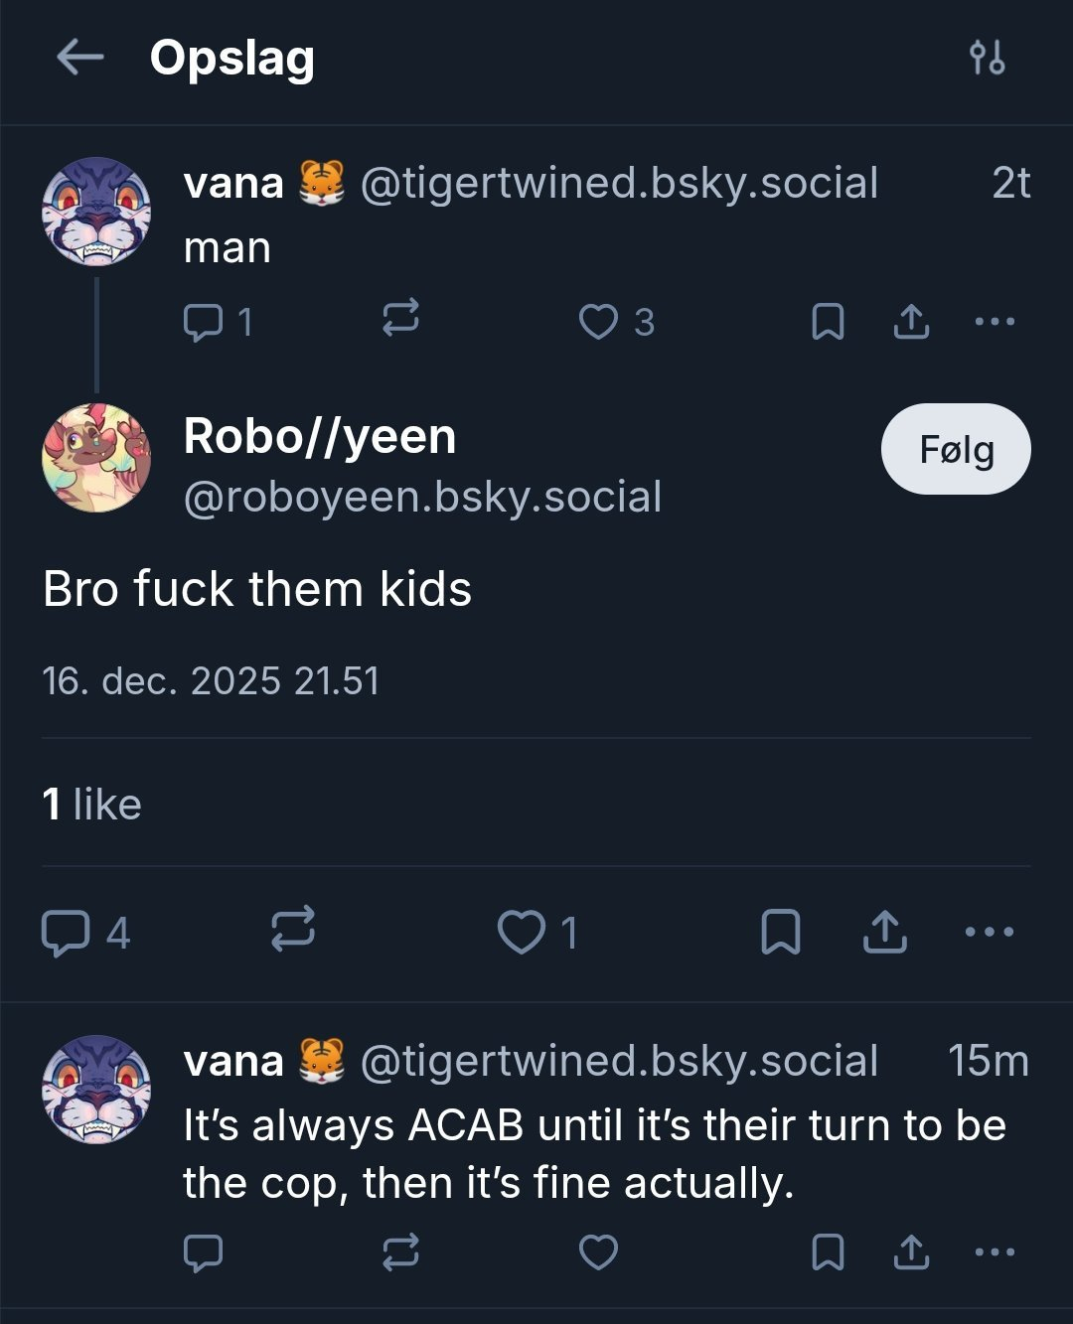The height and width of the screenshot is (1324, 1073).
Task: Like Robo//yeen's main post
Action: click(522, 933)
